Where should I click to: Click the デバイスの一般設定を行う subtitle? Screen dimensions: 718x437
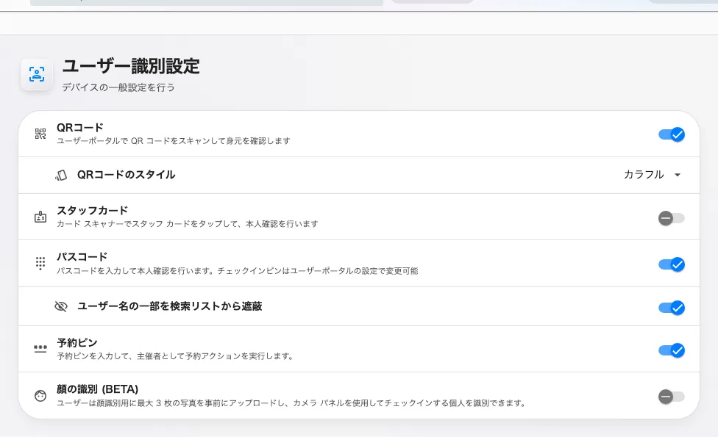click(118, 87)
